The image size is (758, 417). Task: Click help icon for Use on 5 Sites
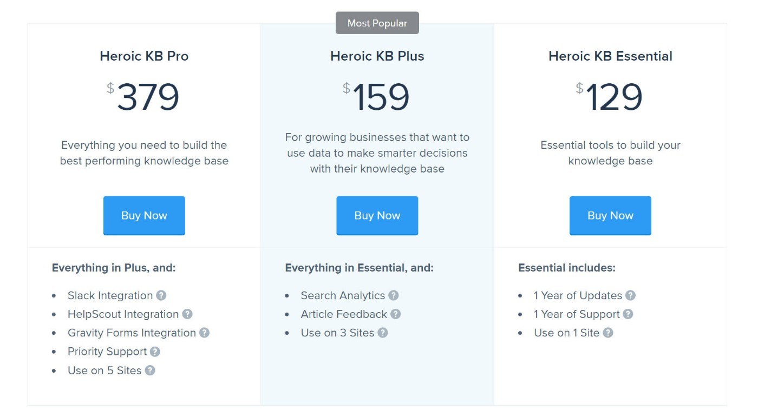pos(150,370)
